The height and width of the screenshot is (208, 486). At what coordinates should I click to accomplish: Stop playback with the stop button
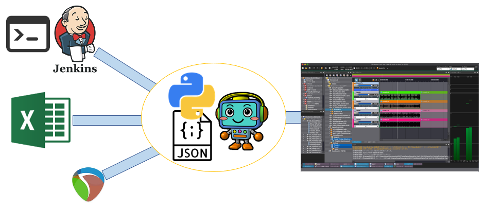[329, 68]
